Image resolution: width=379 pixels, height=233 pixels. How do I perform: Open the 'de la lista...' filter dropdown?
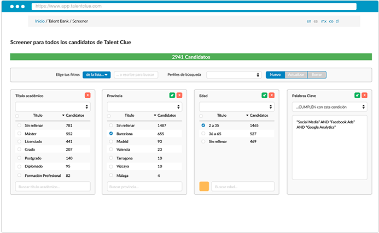pos(97,75)
